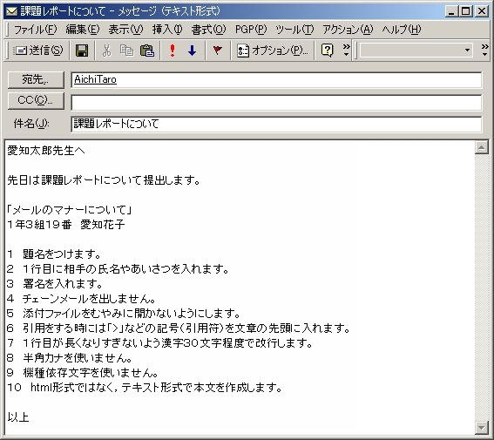Open the オプション(P) options button

273,51
